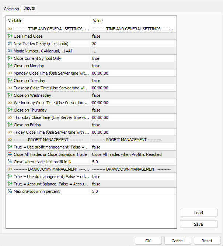Viewport: 223px width, 246px height.
Task: Select the PROFIT MANAGEMENT value cell
Action: (x=133, y=140)
